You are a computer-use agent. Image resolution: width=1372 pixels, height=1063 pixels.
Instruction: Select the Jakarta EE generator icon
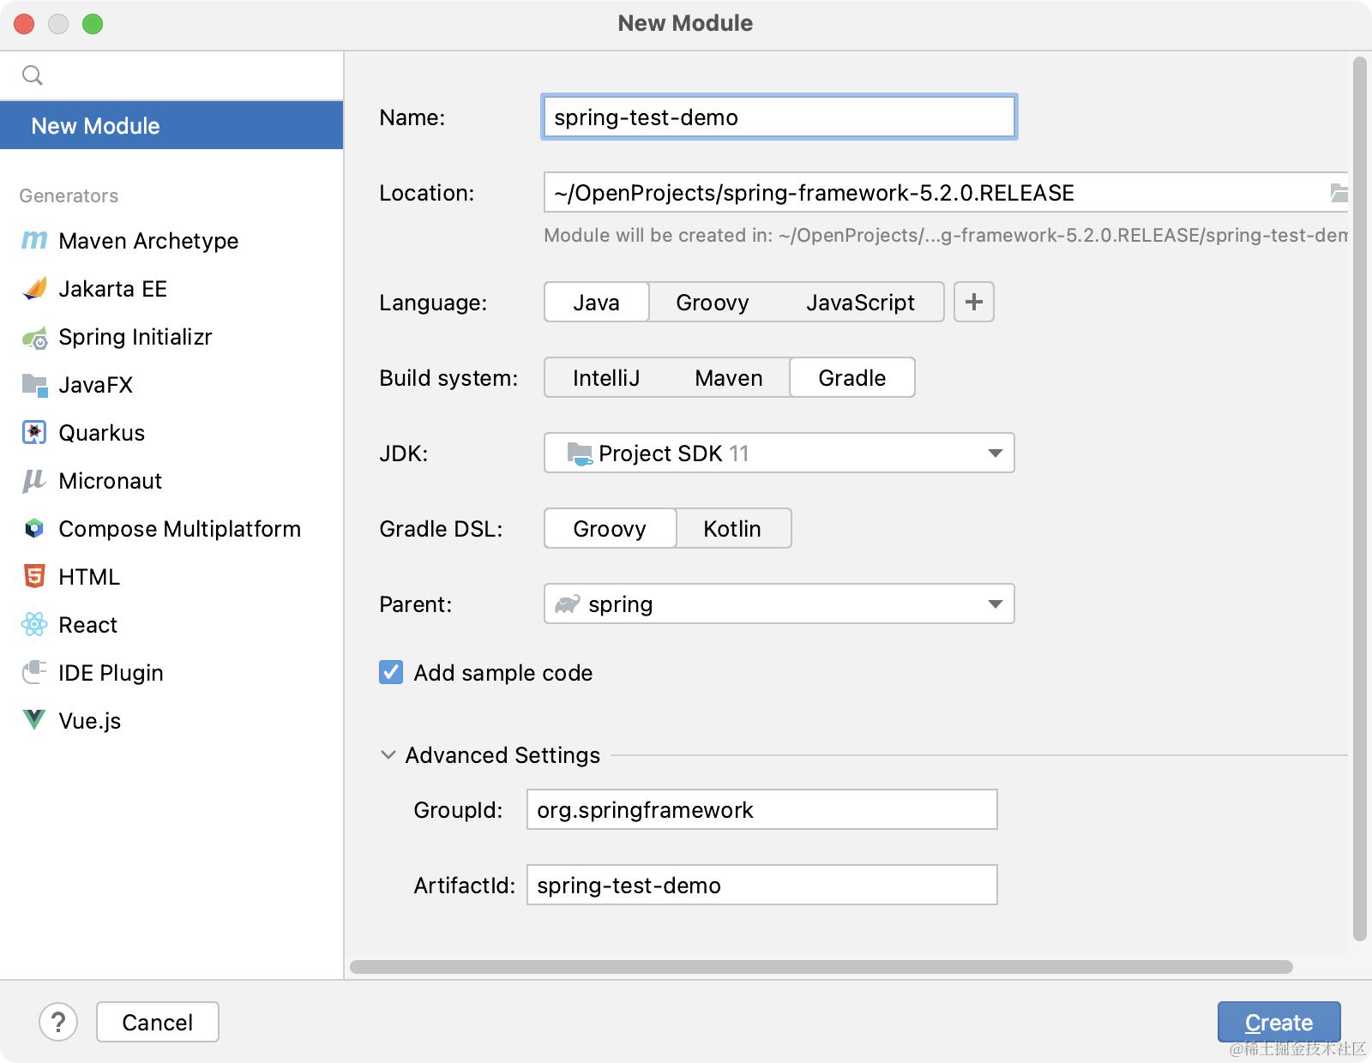tap(34, 289)
